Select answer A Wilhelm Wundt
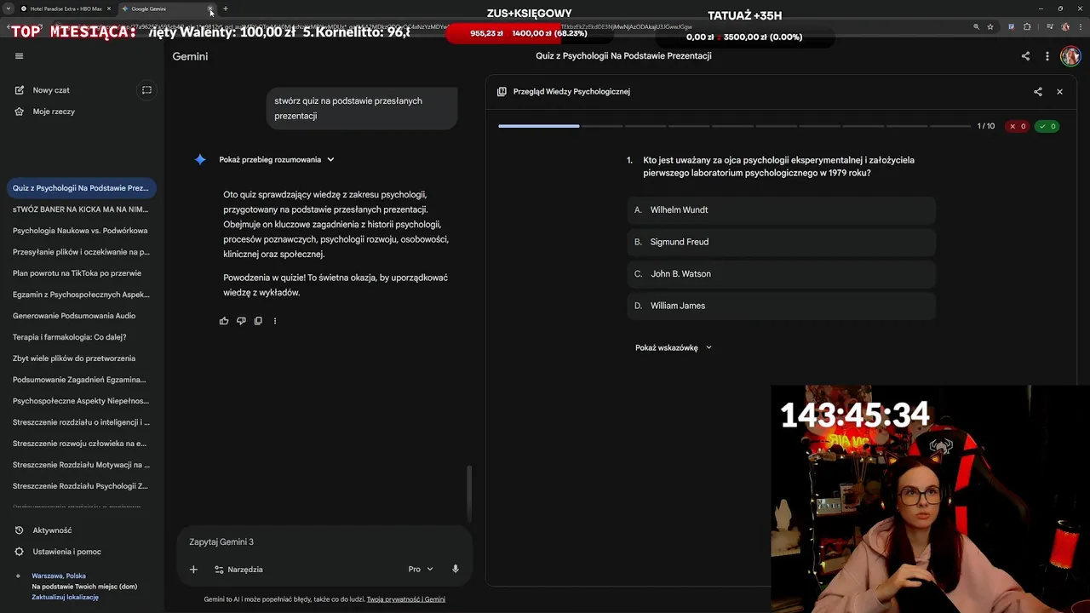Viewport: 1090px width, 613px height. tap(781, 210)
